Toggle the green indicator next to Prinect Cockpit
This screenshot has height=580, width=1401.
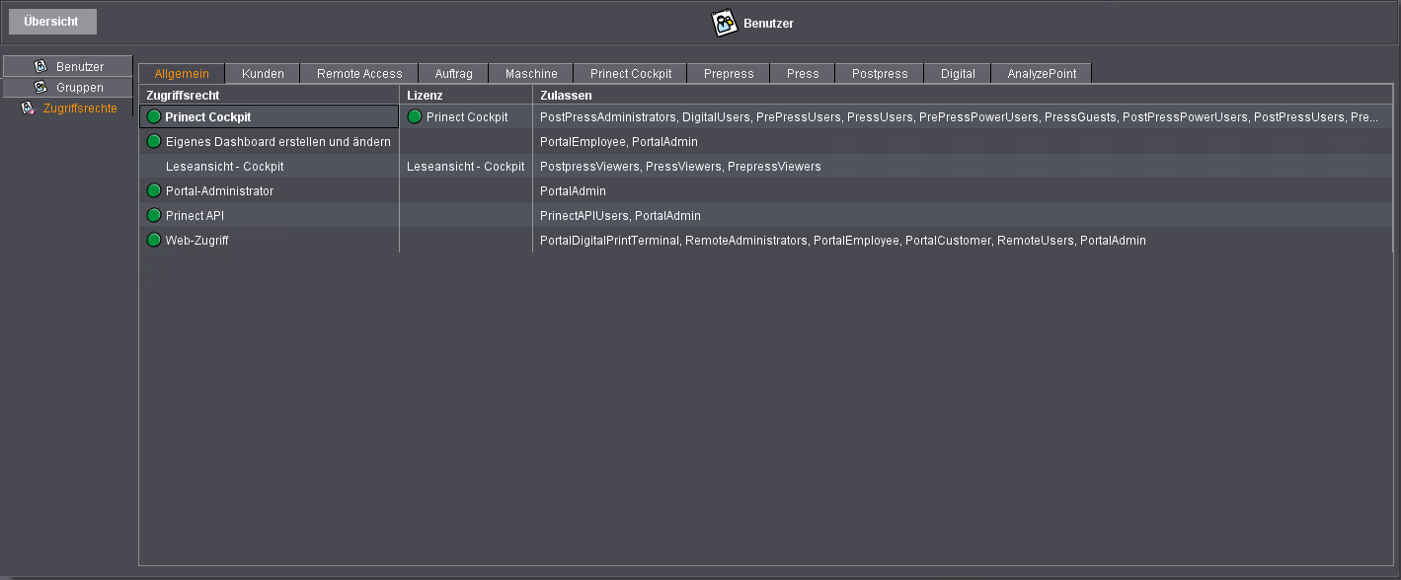[x=153, y=116]
